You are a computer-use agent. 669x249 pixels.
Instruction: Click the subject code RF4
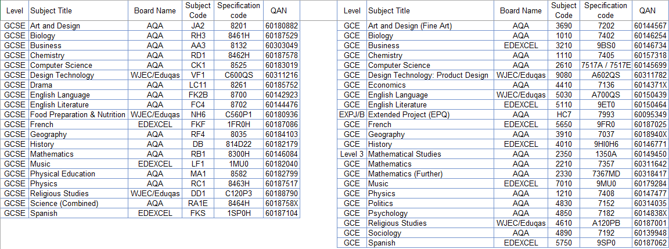coord(199,135)
